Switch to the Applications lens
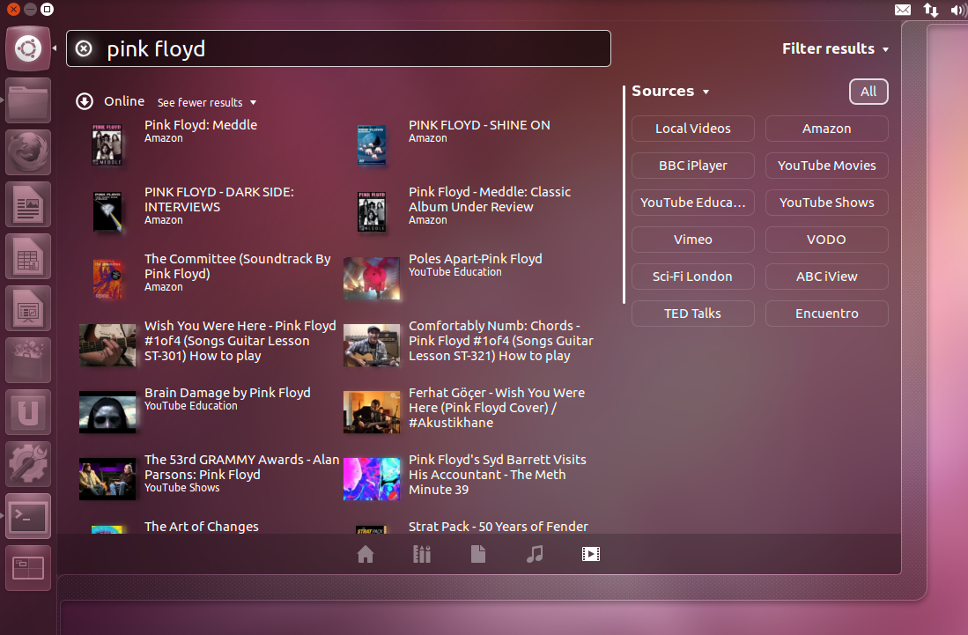Image resolution: width=968 pixels, height=635 pixels. pyautogui.click(x=422, y=554)
